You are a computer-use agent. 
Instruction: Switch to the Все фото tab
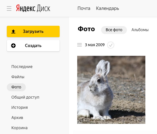point(114,30)
